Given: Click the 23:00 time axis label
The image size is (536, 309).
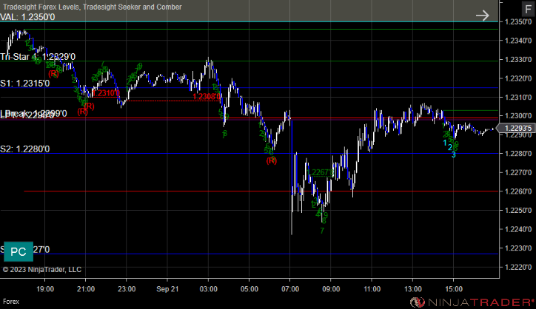Looking at the screenshot, I should click(127, 289).
